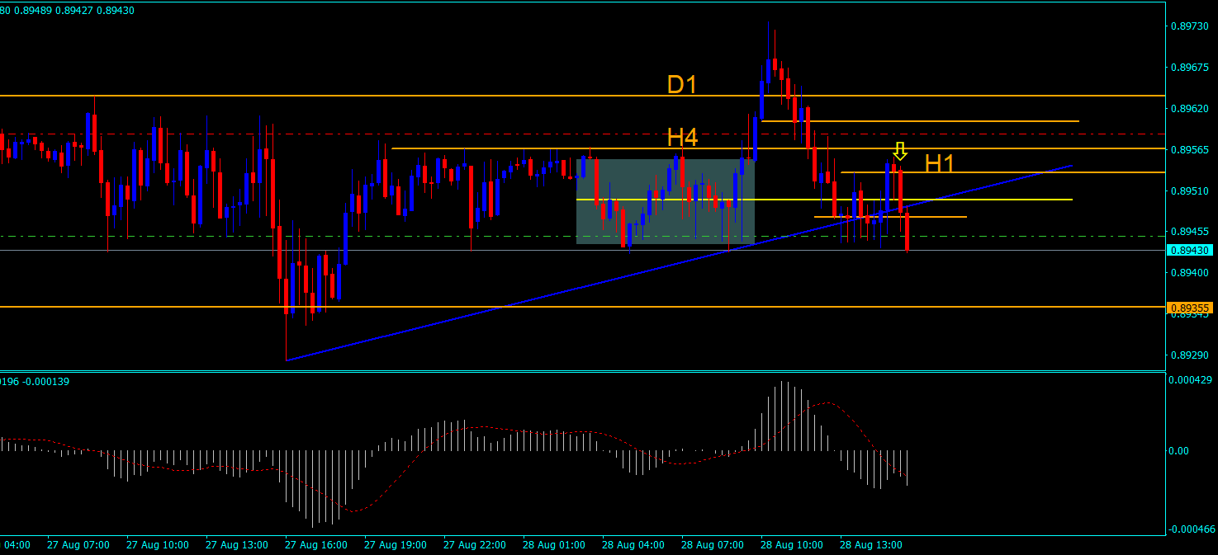Click the 0.89620 price scale label

(x=1190, y=108)
